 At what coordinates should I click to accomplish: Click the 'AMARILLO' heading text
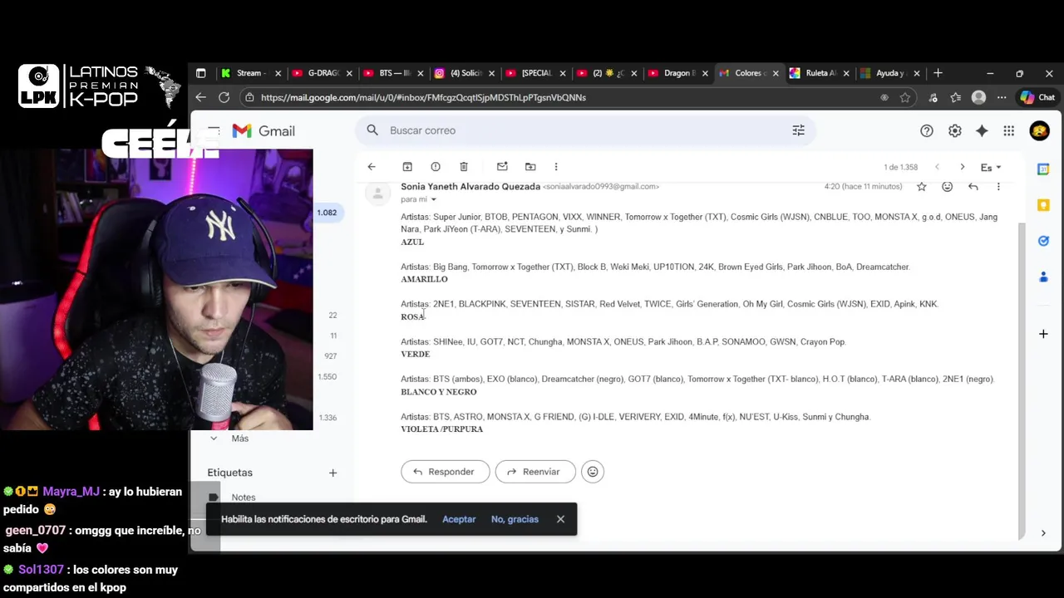(x=424, y=279)
